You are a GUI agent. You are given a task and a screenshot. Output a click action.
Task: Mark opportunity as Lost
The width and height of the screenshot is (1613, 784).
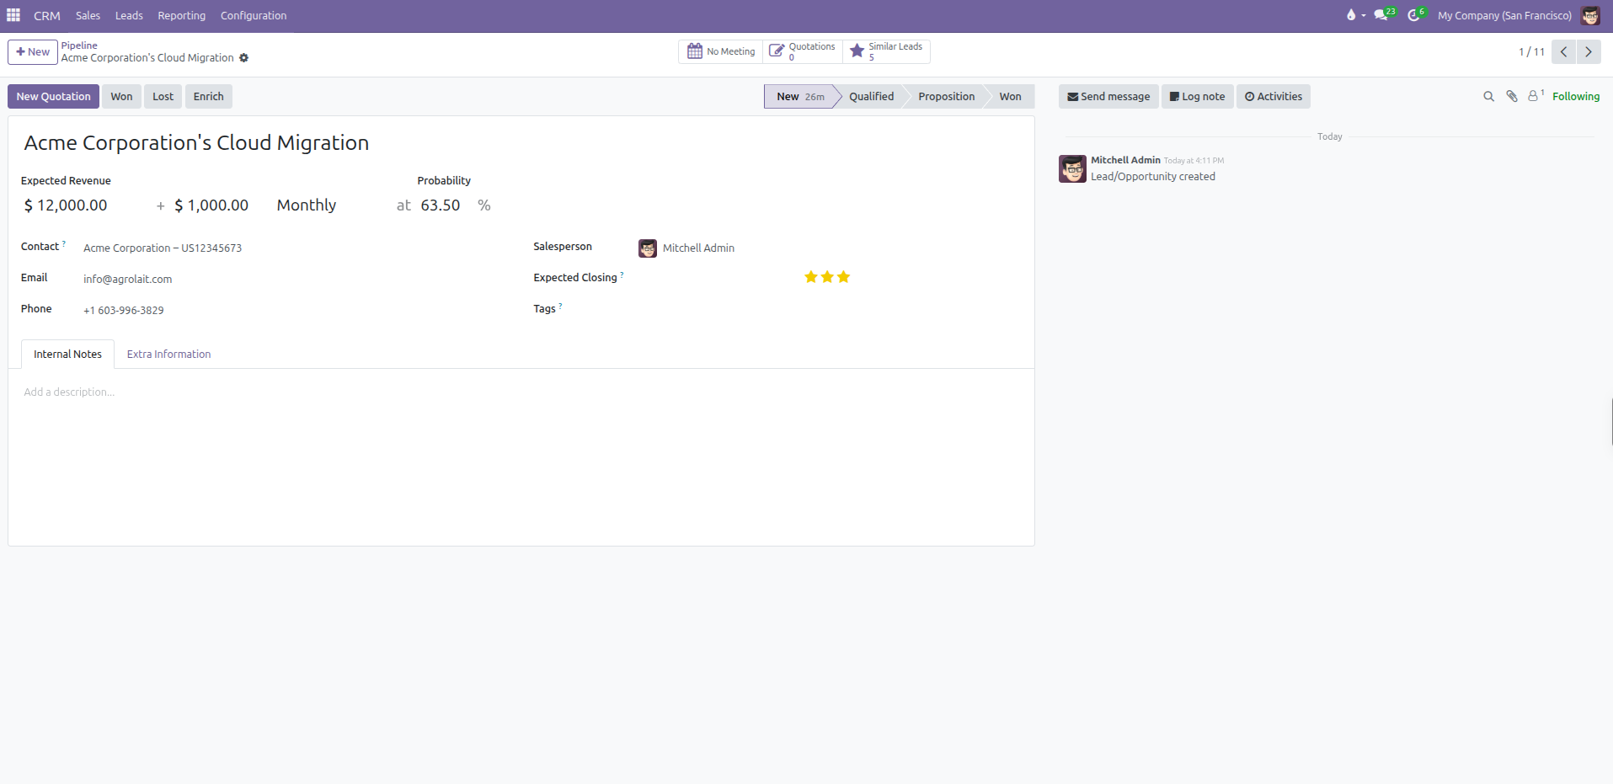163,97
